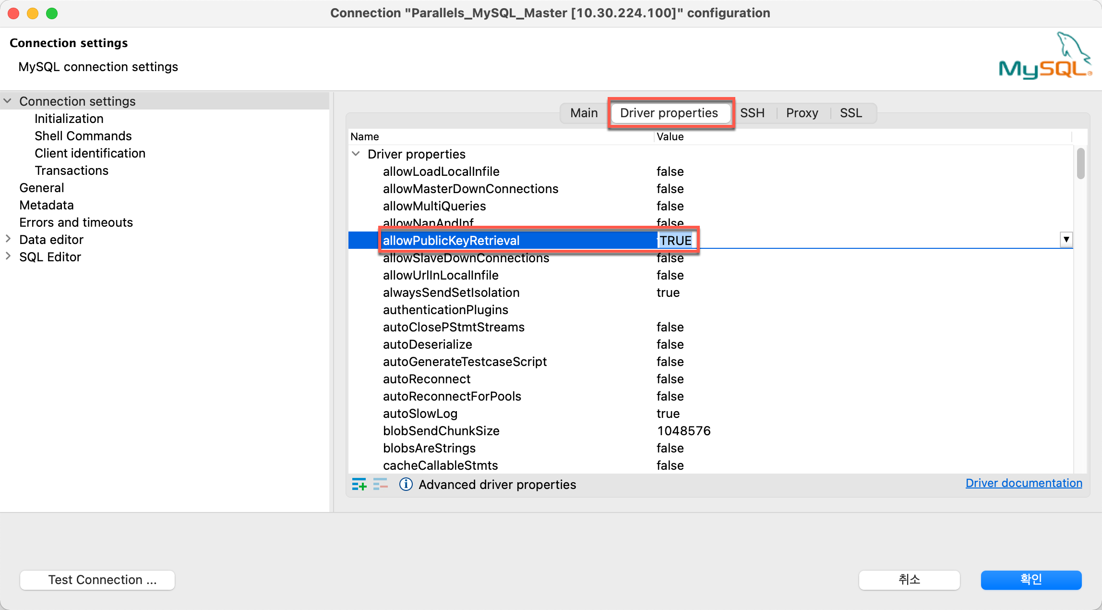Open the SSH tab
The height and width of the screenshot is (610, 1102).
(x=752, y=113)
